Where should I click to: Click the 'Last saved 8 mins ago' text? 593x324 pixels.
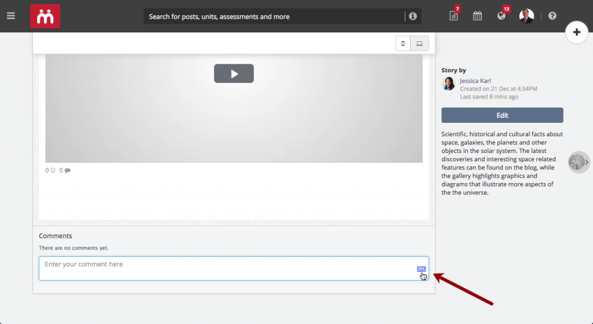click(489, 97)
